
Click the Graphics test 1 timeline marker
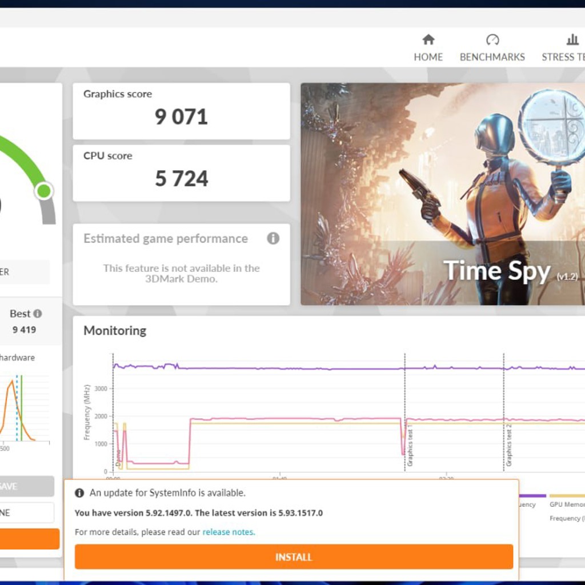coord(410,446)
